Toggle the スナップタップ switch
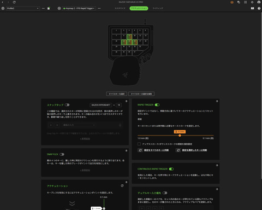262x210 pixels. 67,105
